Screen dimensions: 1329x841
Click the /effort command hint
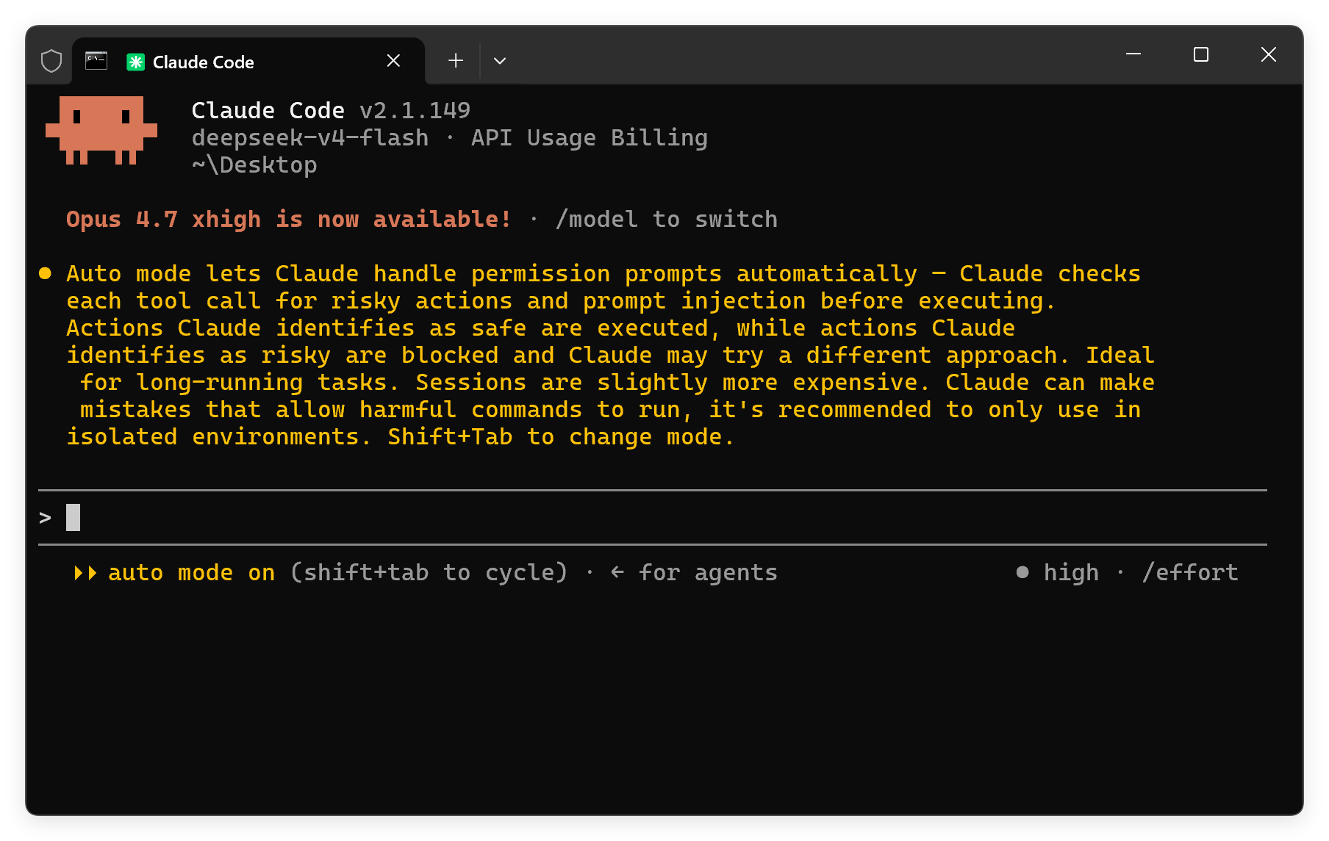(1190, 573)
